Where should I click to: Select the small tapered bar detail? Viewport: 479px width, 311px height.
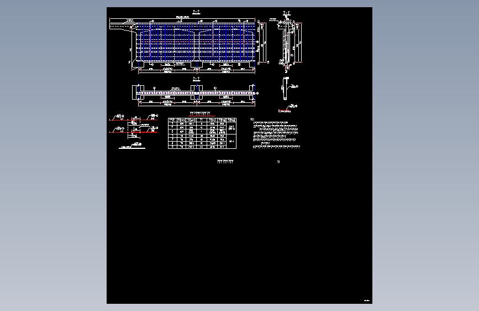(x=289, y=89)
